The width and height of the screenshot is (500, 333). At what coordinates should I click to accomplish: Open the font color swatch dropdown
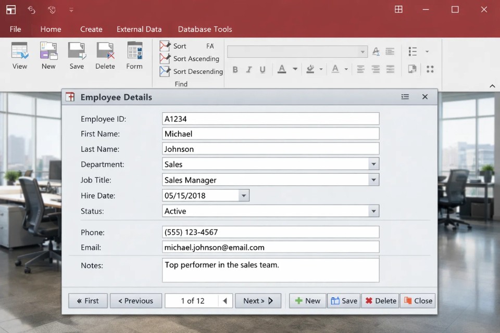[295, 69]
